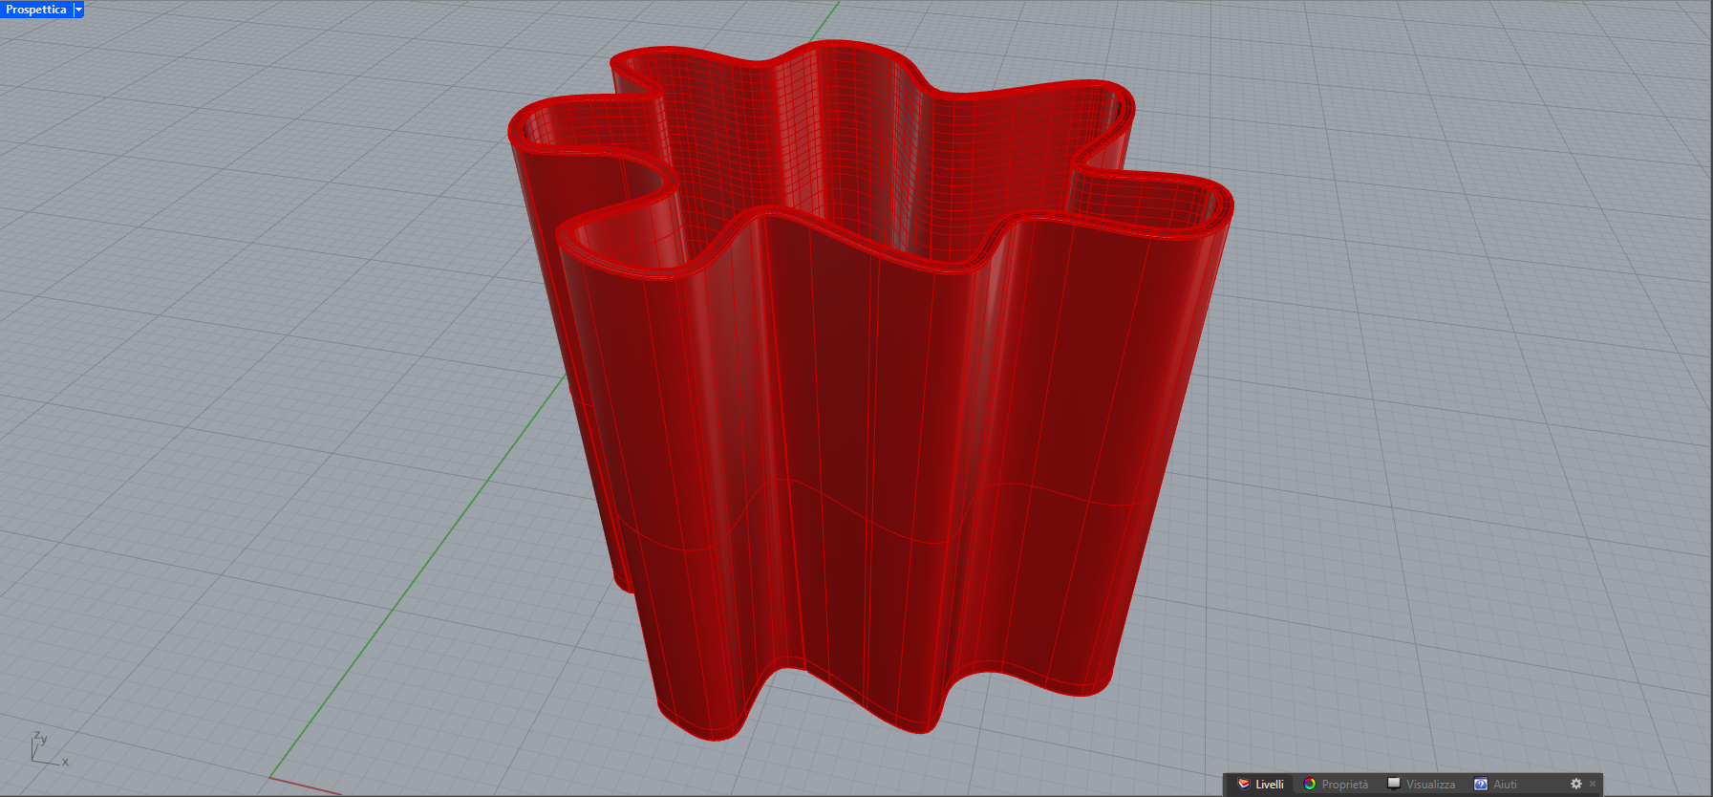1713x797 pixels.
Task: Open the Prospettica viewport dropdown arrow
Action: pyautogui.click(x=79, y=10)
